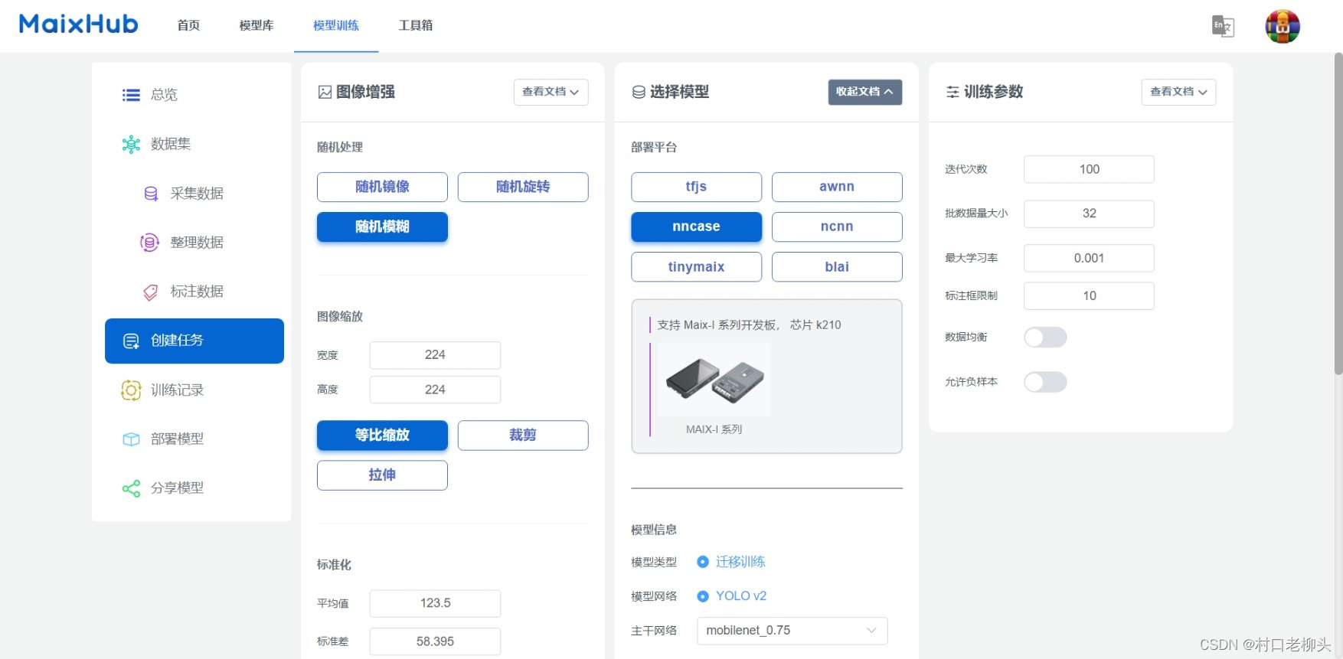
Task: Collapse docs with 收起文档 button
Action: click(x=864, y=92)
